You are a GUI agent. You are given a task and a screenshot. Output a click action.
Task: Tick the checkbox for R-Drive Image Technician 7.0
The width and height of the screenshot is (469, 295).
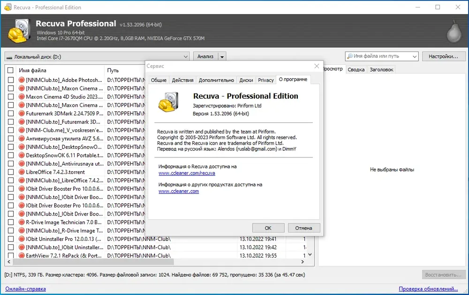[10, 222]
